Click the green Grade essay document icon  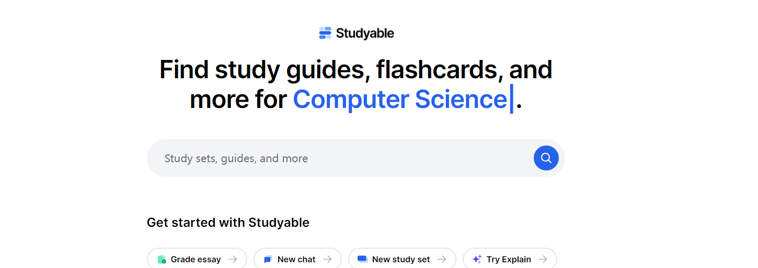coord(162,259)
